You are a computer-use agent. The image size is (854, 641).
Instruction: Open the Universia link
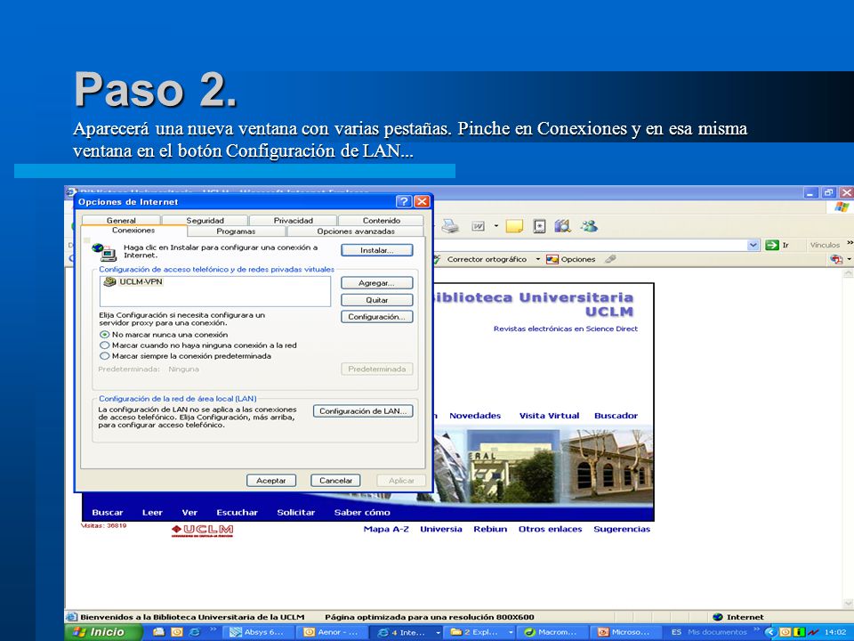(441, 529)
